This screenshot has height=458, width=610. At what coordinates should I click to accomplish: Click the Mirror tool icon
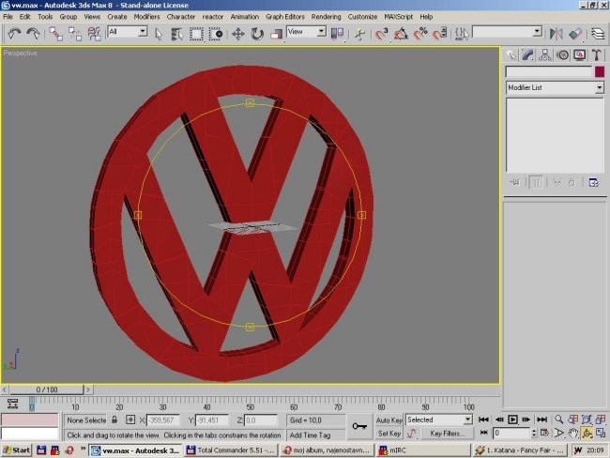click(556, 34)
